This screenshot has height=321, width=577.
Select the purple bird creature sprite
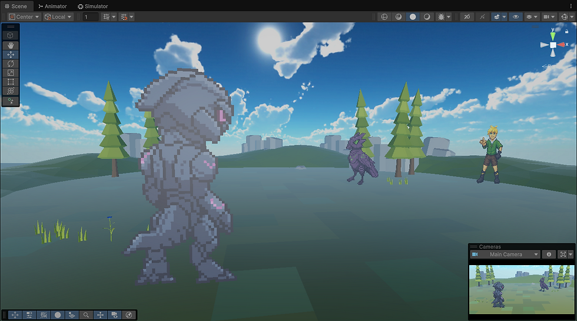pos(362,159)
